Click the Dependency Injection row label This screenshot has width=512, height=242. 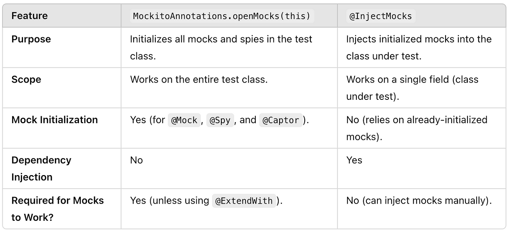coord(41,169)
